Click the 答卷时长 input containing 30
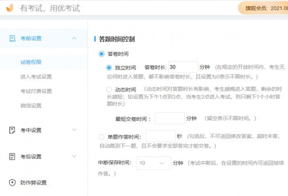 (183, 67)
